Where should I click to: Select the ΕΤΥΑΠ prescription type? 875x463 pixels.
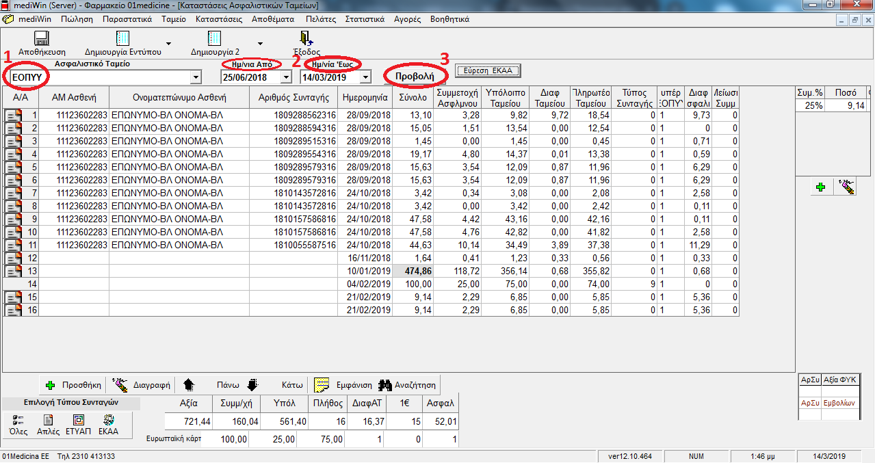point(79,425)
